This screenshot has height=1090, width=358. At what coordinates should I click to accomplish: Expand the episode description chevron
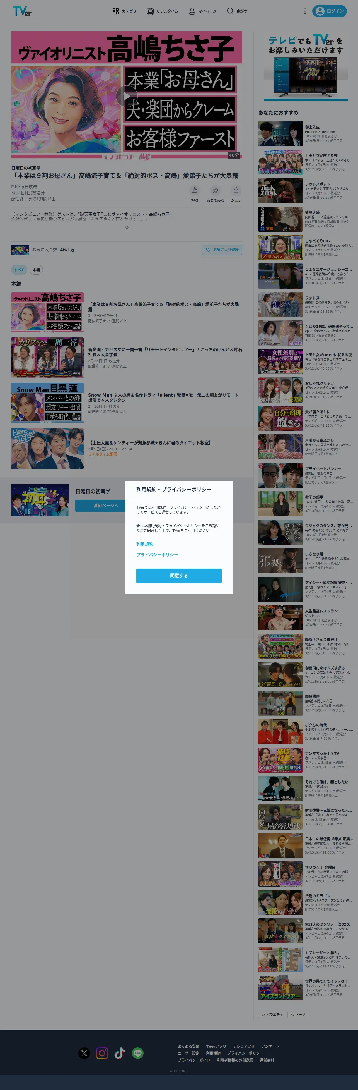tap(127, 228)
